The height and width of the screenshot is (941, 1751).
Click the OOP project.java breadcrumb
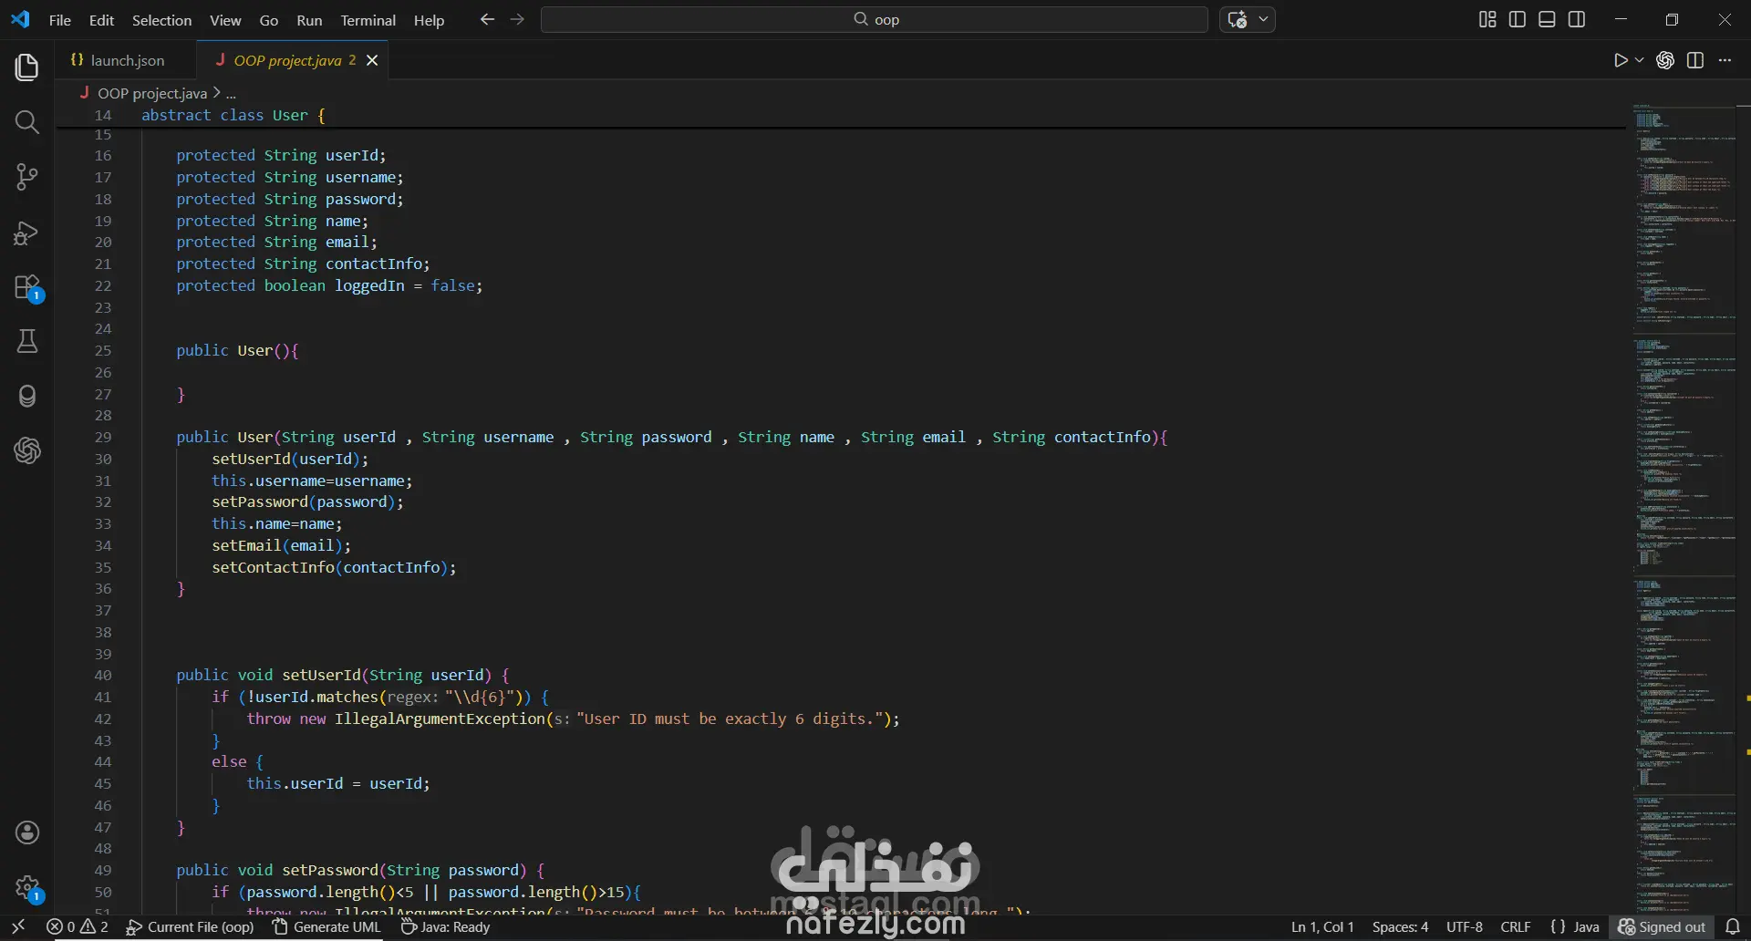point(151,93)
